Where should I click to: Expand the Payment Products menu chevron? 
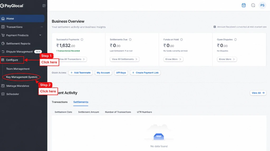click(40, 35)
